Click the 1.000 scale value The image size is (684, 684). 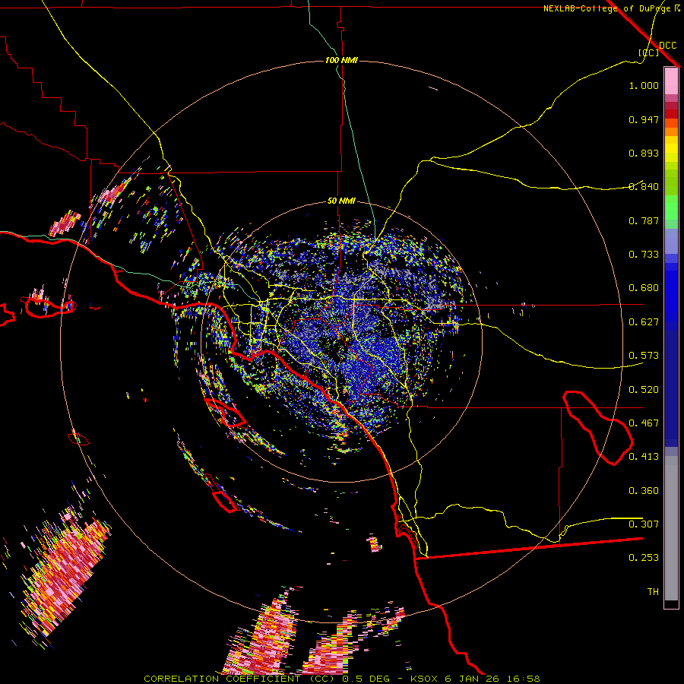click(x=644, y=85)
